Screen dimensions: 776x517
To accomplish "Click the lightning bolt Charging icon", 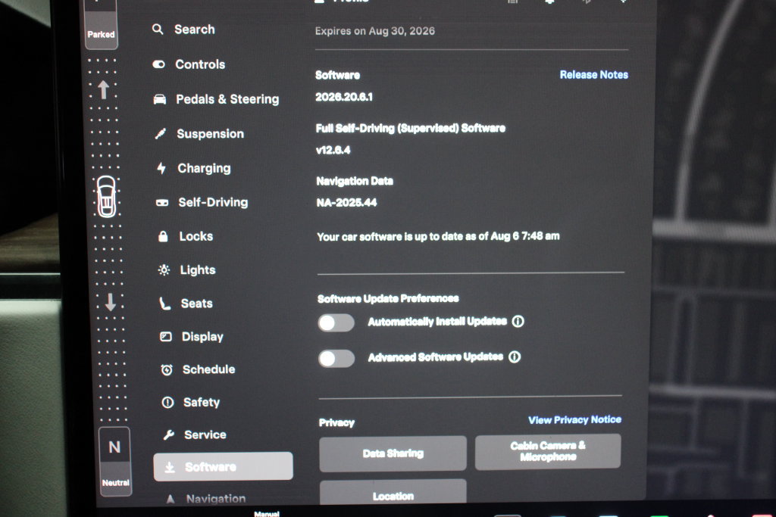I will click(x=161, y=168).
